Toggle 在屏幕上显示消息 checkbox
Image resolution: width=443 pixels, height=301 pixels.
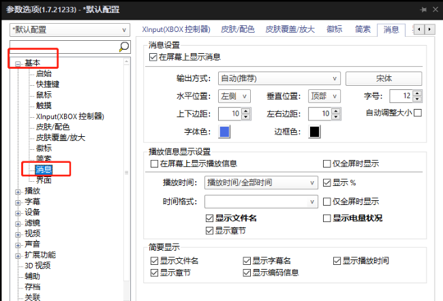coord(153,57)
